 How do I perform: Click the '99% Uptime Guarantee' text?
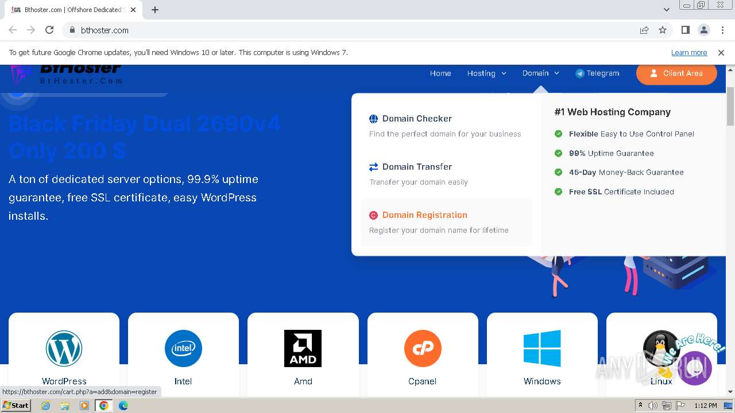tap(612, 153)
